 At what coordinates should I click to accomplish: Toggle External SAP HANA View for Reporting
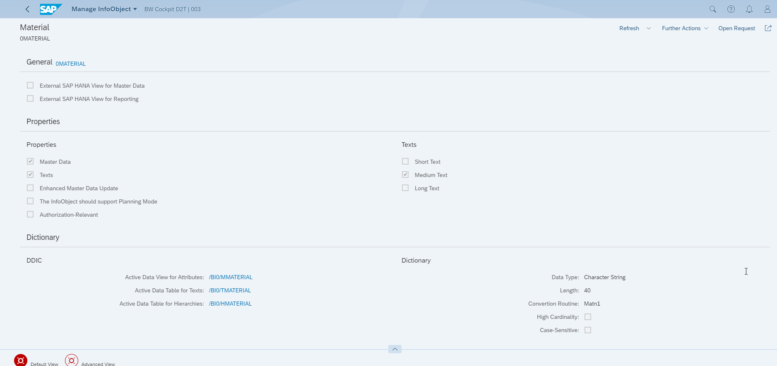coord(30,98)
